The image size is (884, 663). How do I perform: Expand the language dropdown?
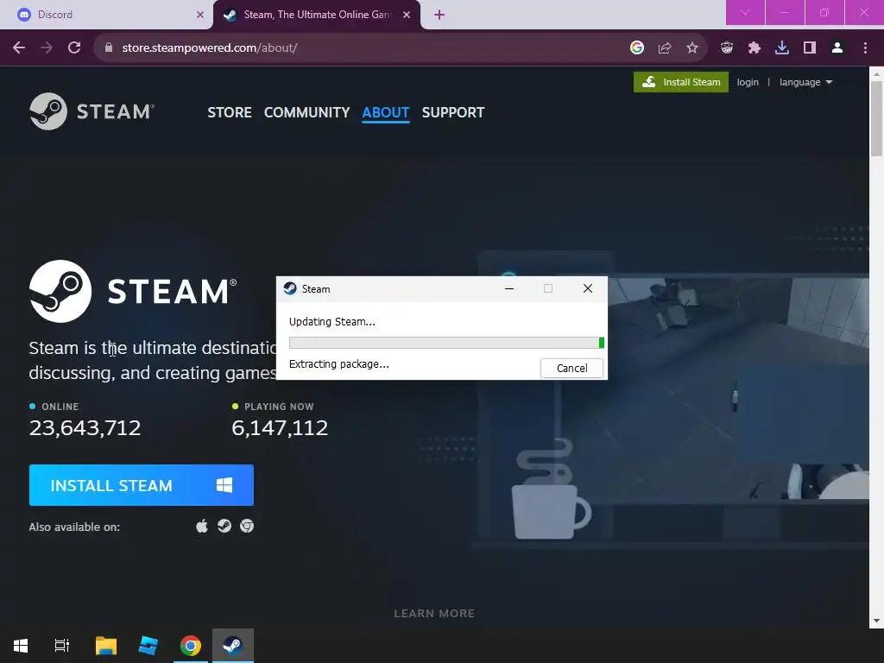point(805,82)
